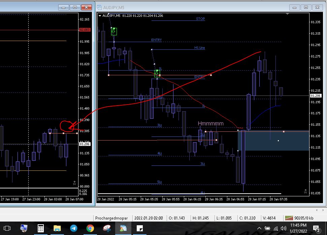The height and width of the screenshot is (235, 327).
Task: Click the 2022.01.28 02:00 status bar field
Action: point(149,218)
